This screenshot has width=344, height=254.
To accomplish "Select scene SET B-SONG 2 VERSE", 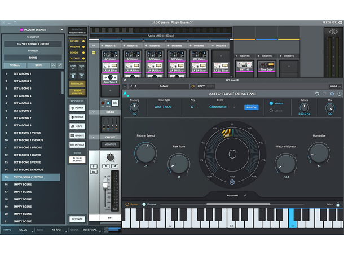I will (32, 162).
